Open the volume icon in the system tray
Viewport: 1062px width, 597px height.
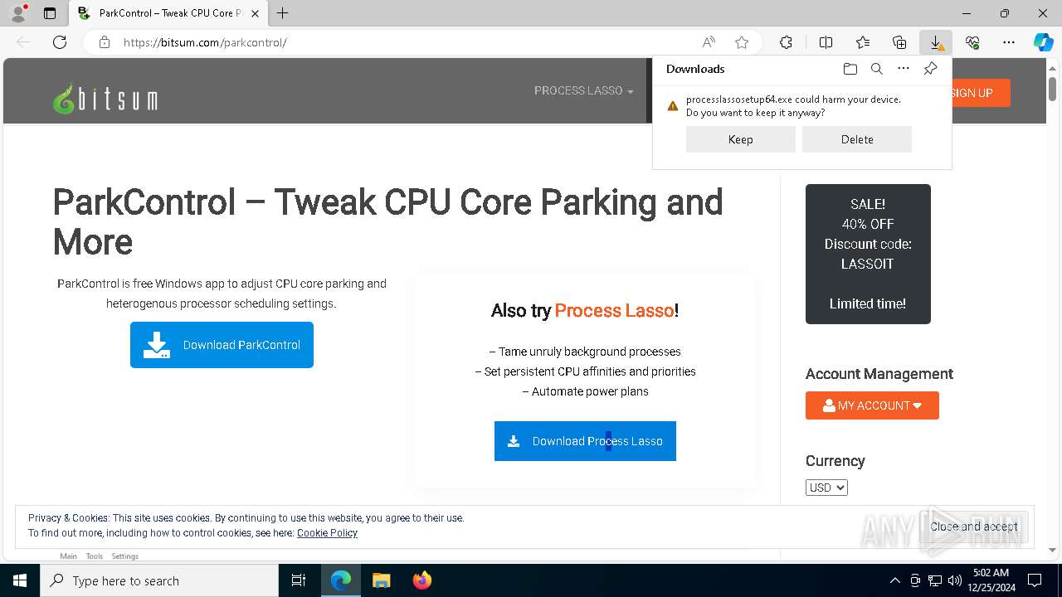tap(955, 580)
